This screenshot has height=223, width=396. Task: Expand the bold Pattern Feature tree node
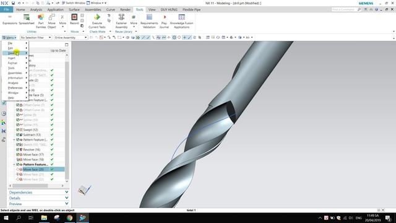tap(14, 165)
